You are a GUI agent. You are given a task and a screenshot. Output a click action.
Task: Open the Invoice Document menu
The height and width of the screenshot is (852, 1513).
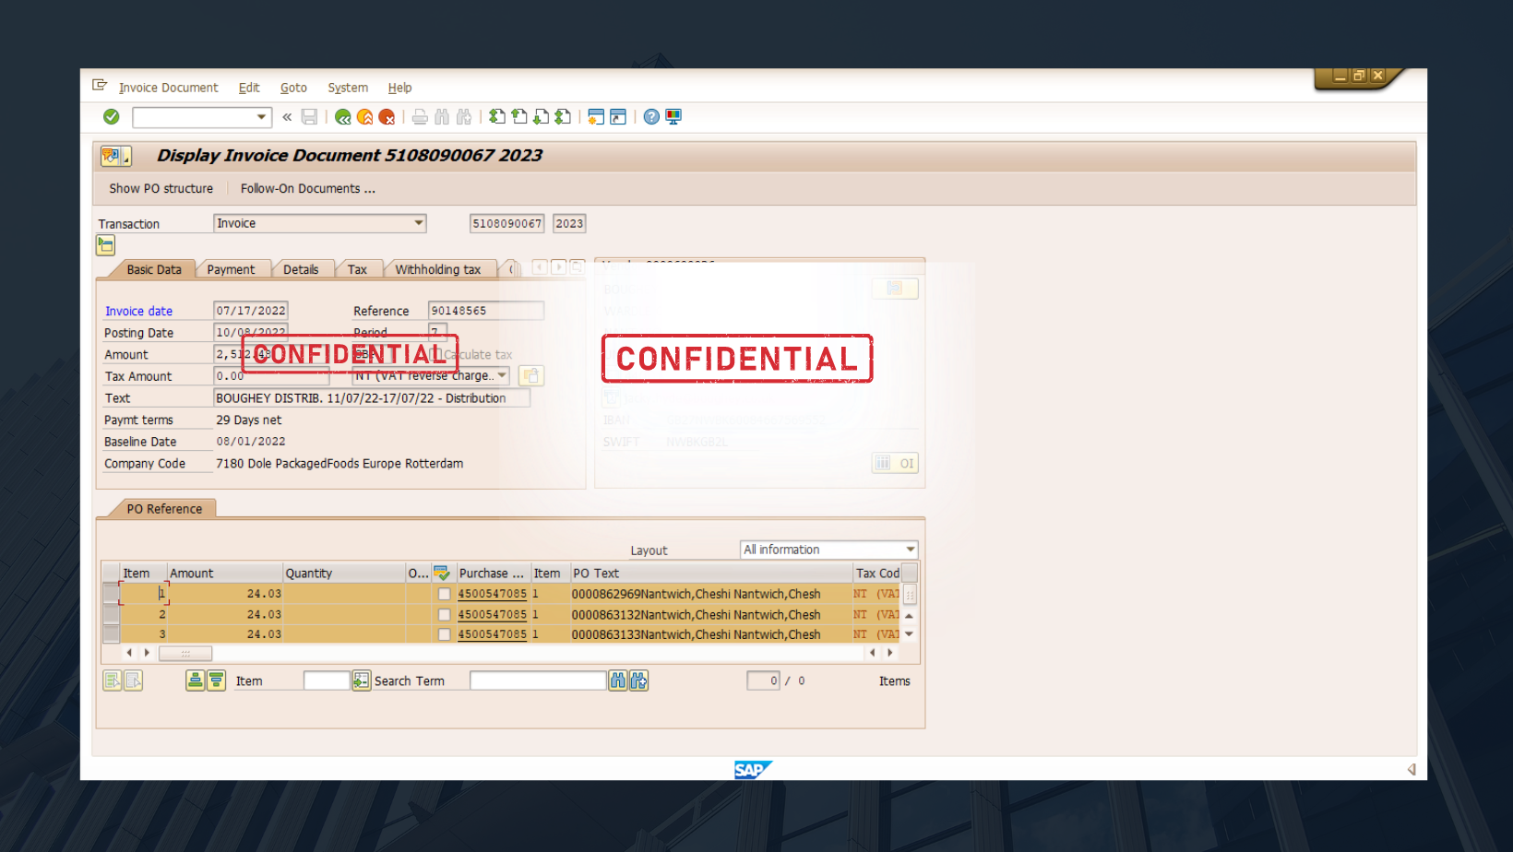click(169, 88)
